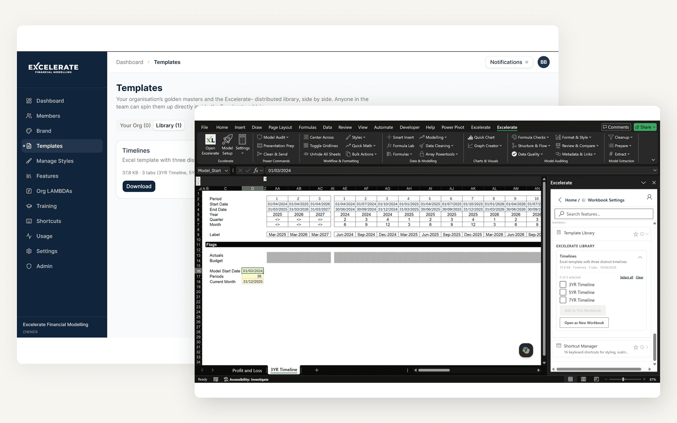Click the Download button for Timelines template
The height and width of the screenshot is (423, 677).
point(139,187)
